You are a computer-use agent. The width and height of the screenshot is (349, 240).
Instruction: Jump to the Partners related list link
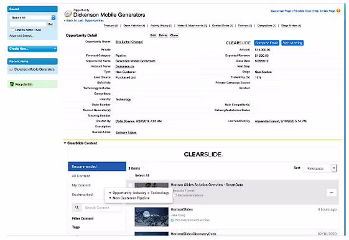click(x=245, y=26)
